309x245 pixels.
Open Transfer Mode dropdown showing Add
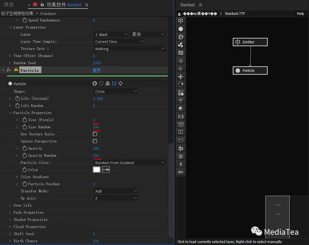click(116, 191)
